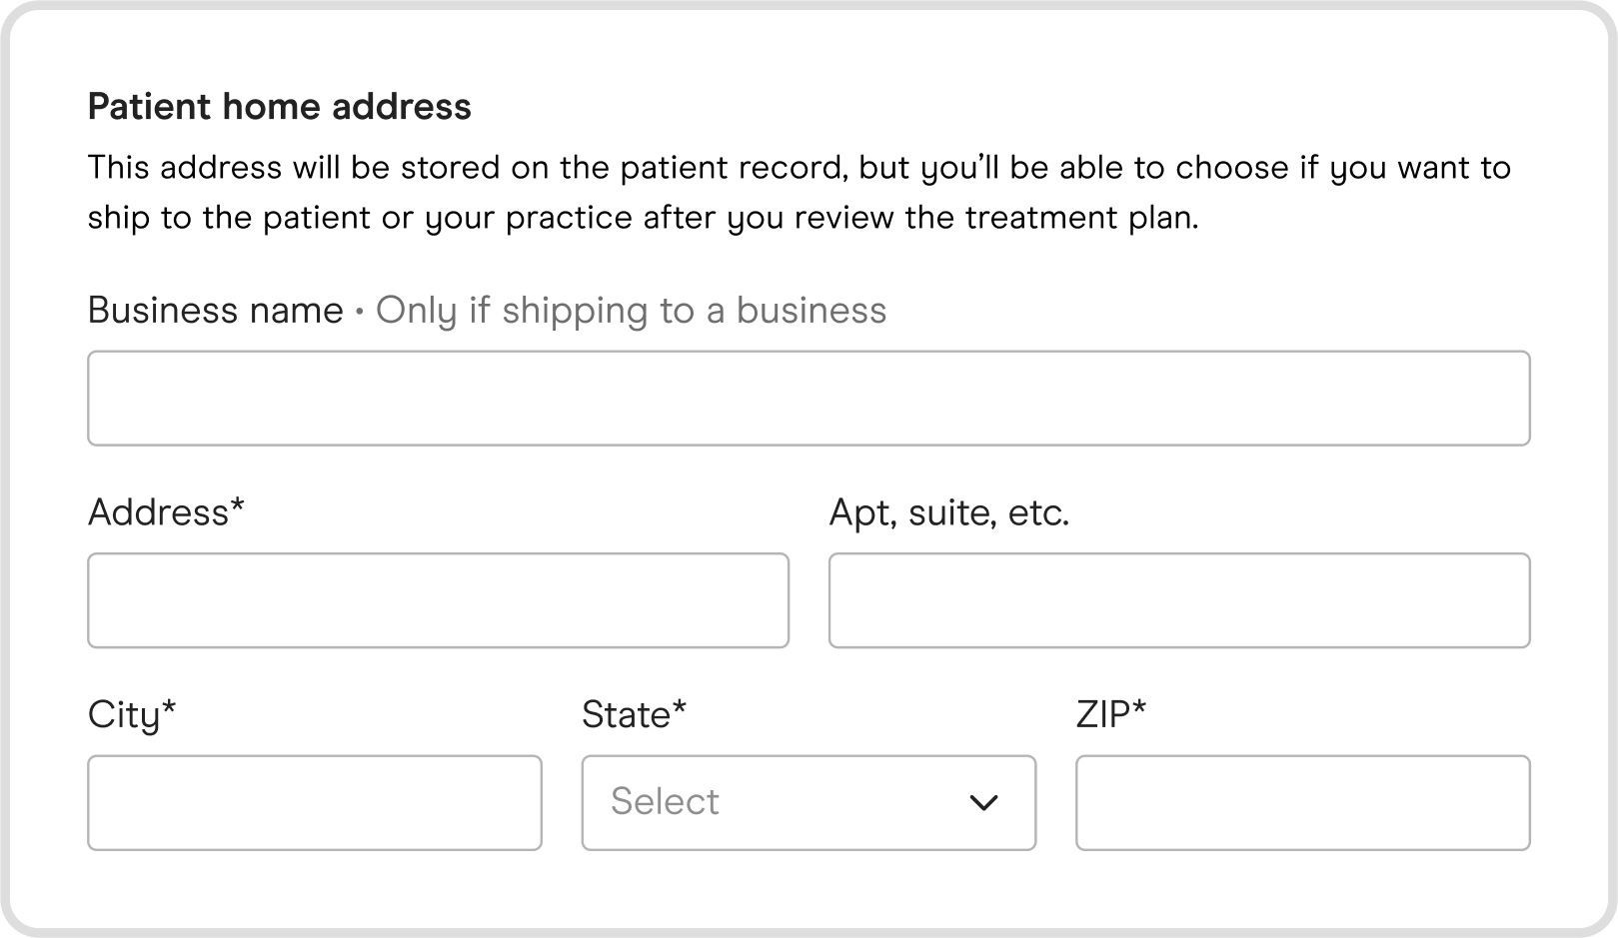The image size is (1618, 938).
Task: Open the State dropdown
Action: click(x=808, y=802)
